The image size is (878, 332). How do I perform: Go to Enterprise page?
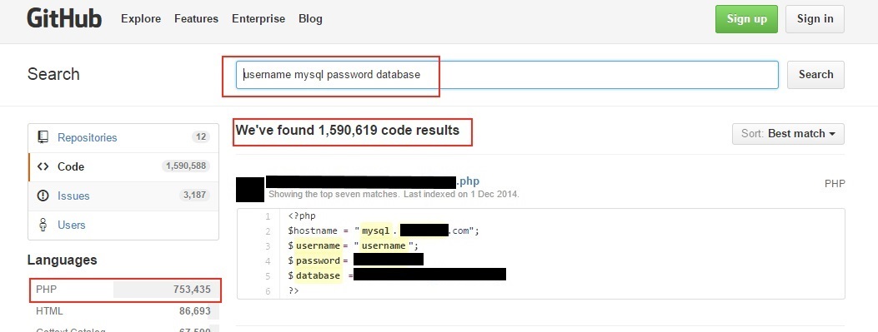pos(258,19)
